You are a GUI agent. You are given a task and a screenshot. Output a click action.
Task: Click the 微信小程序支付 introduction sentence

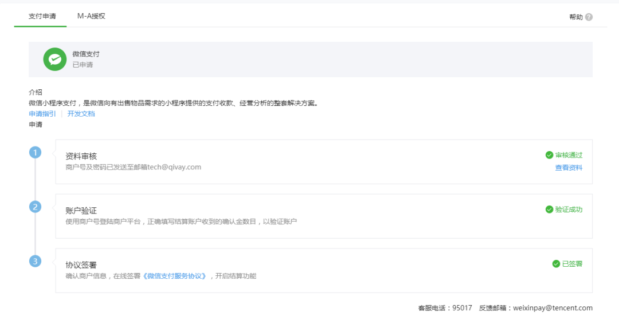click(174, 103)
